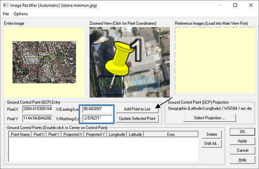The height and width of the screenshot is (169, 259).
Task: Click the red point marker in Zoomed View
Action: pyautogui.click(x=111, y=87)
